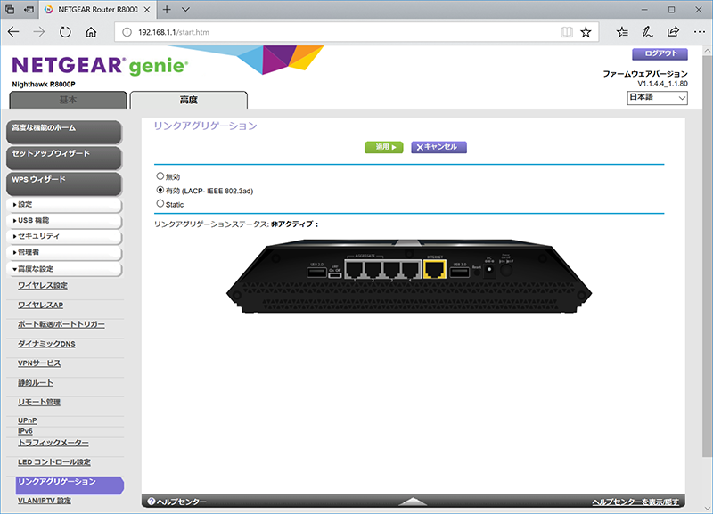Screen dimensions: 713x514
Task: Open reading view book icon
Action: coord(566,32)
